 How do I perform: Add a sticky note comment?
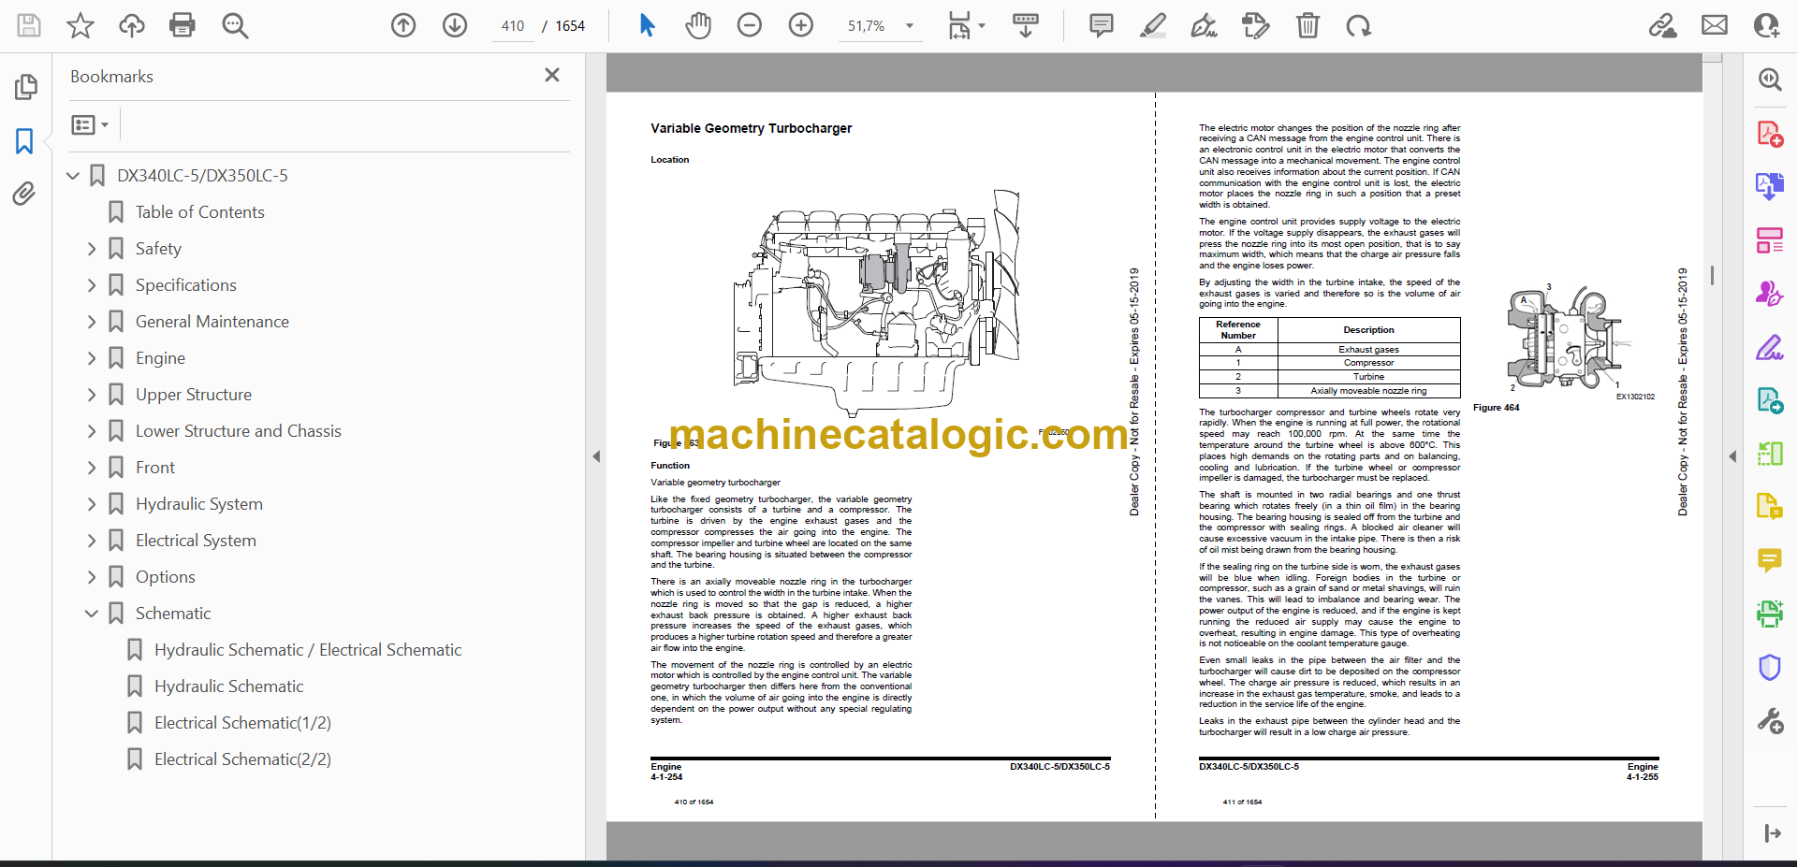[x=1102, y=25]
